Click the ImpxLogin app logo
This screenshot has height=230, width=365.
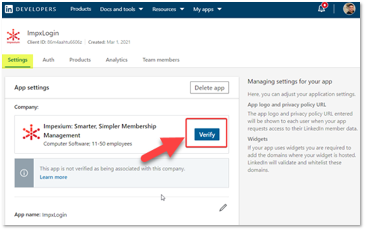[x=13, y=36]
